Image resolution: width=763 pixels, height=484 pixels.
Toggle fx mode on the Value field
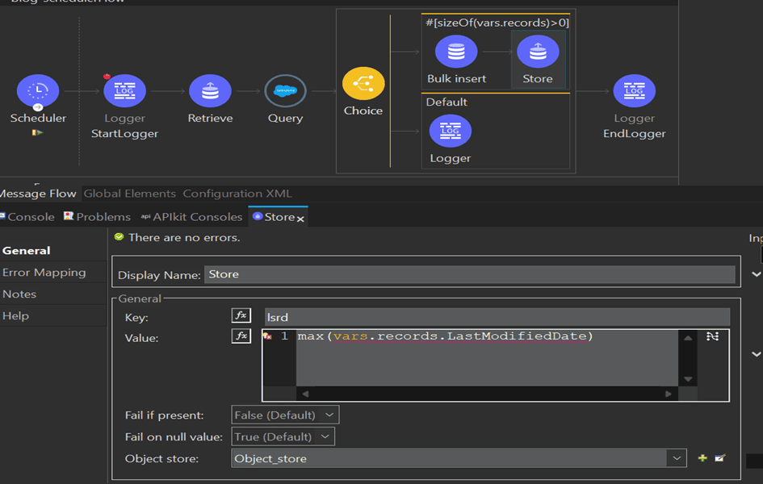point(241,336)
